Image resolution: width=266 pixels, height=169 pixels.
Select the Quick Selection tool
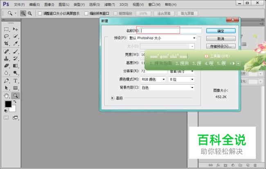(16, 36)
